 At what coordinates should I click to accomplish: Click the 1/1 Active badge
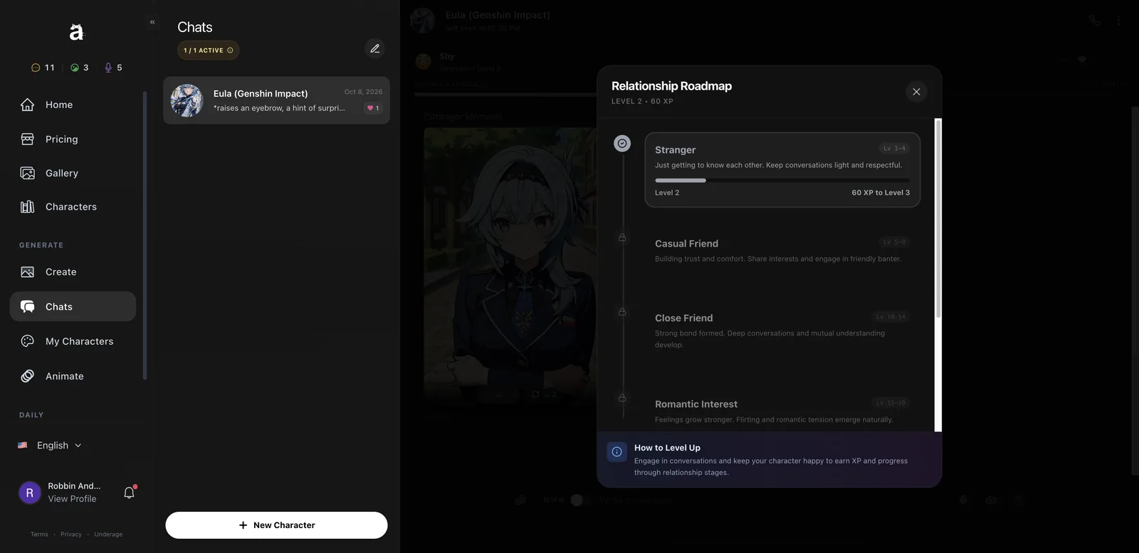[208, 50]
